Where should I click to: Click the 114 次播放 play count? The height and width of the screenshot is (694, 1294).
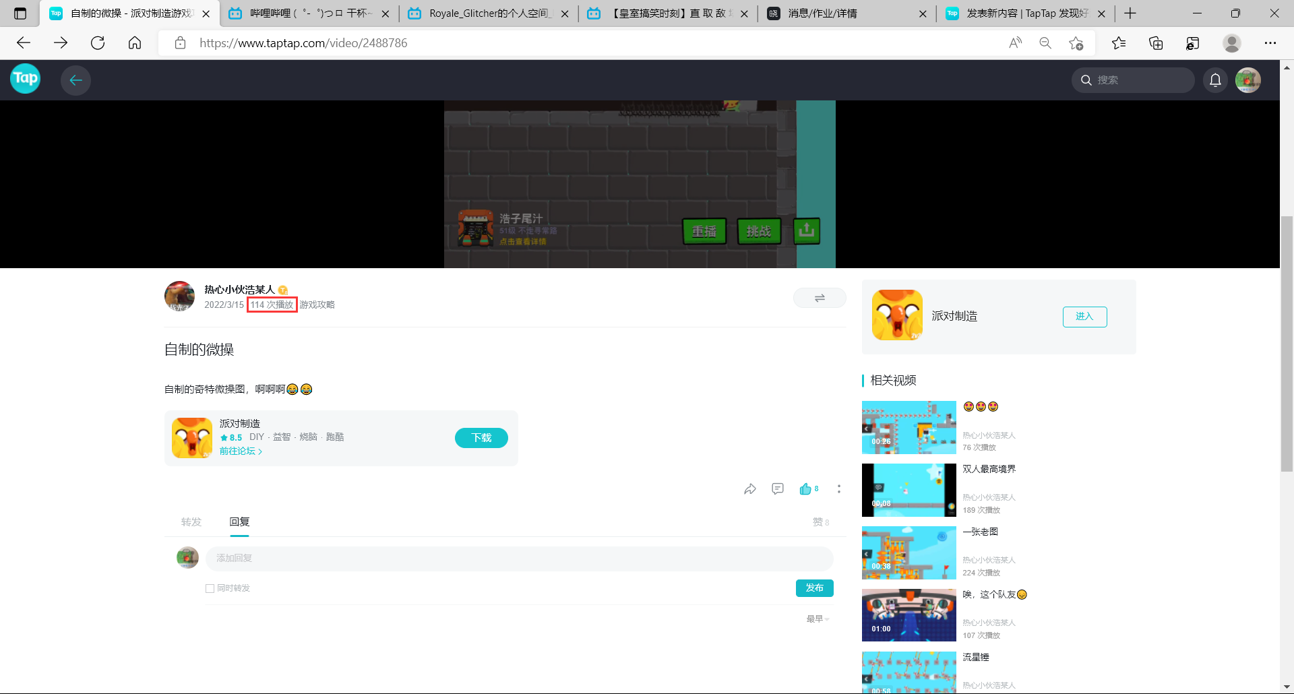(x=272, y=305)
